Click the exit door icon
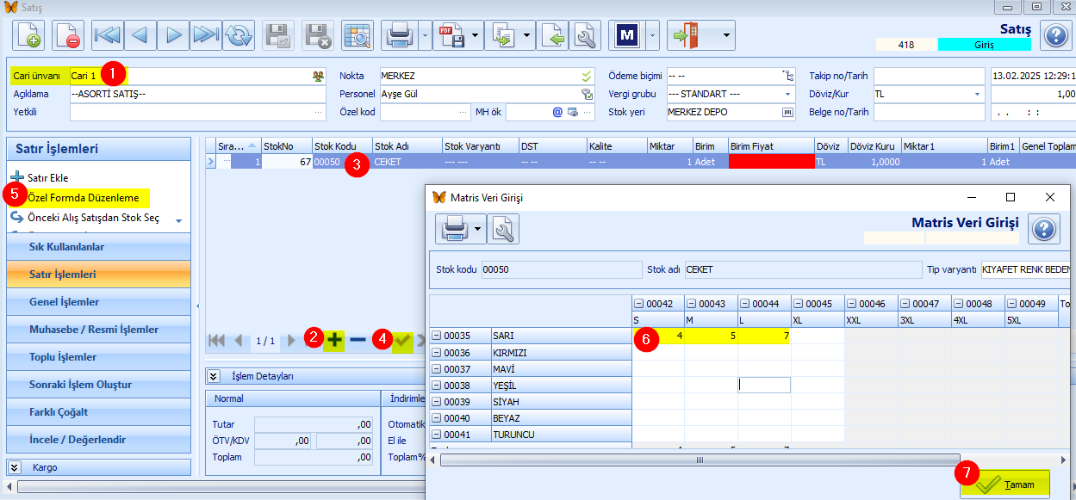 [x=685, y=35]
